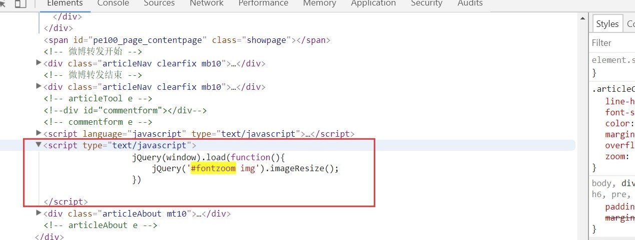635x240 pixels.
Task: Select the jQuery(window).load line
Action: 208,157
